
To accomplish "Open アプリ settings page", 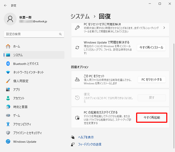I will click(x=34, y=90).
